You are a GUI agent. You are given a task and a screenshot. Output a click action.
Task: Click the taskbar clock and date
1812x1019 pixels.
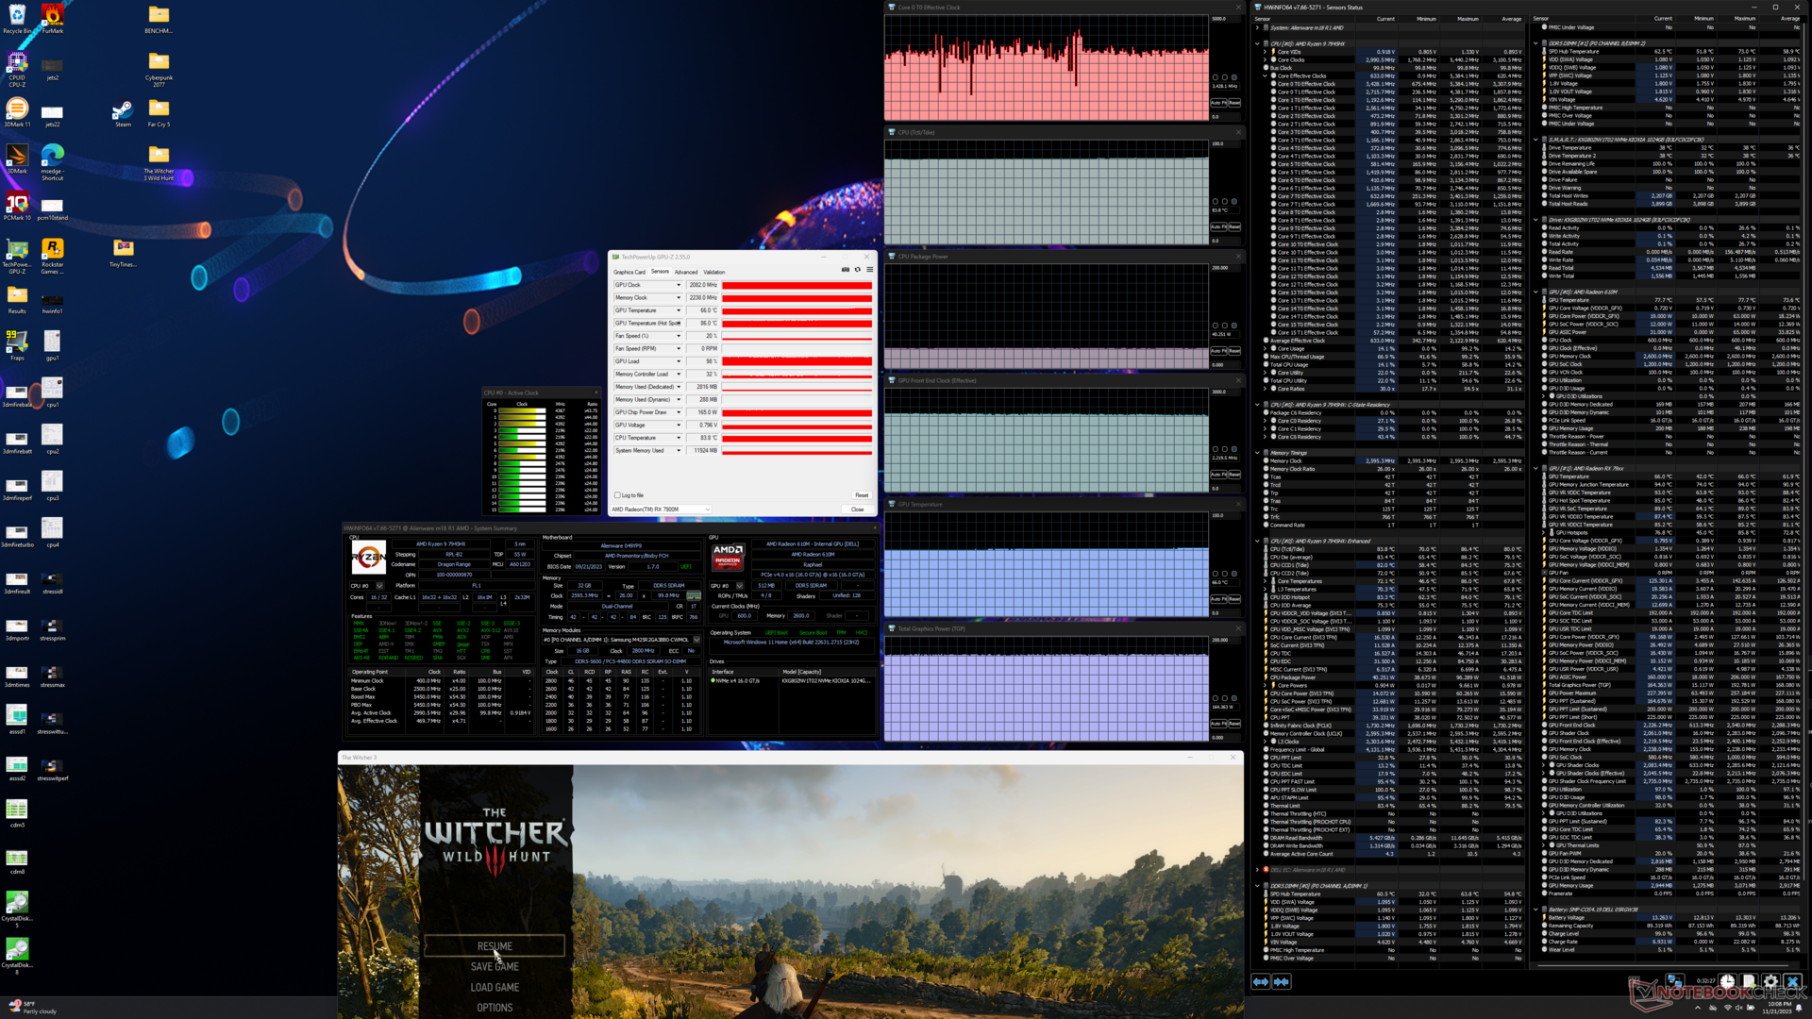(x=1777, y=1008)
